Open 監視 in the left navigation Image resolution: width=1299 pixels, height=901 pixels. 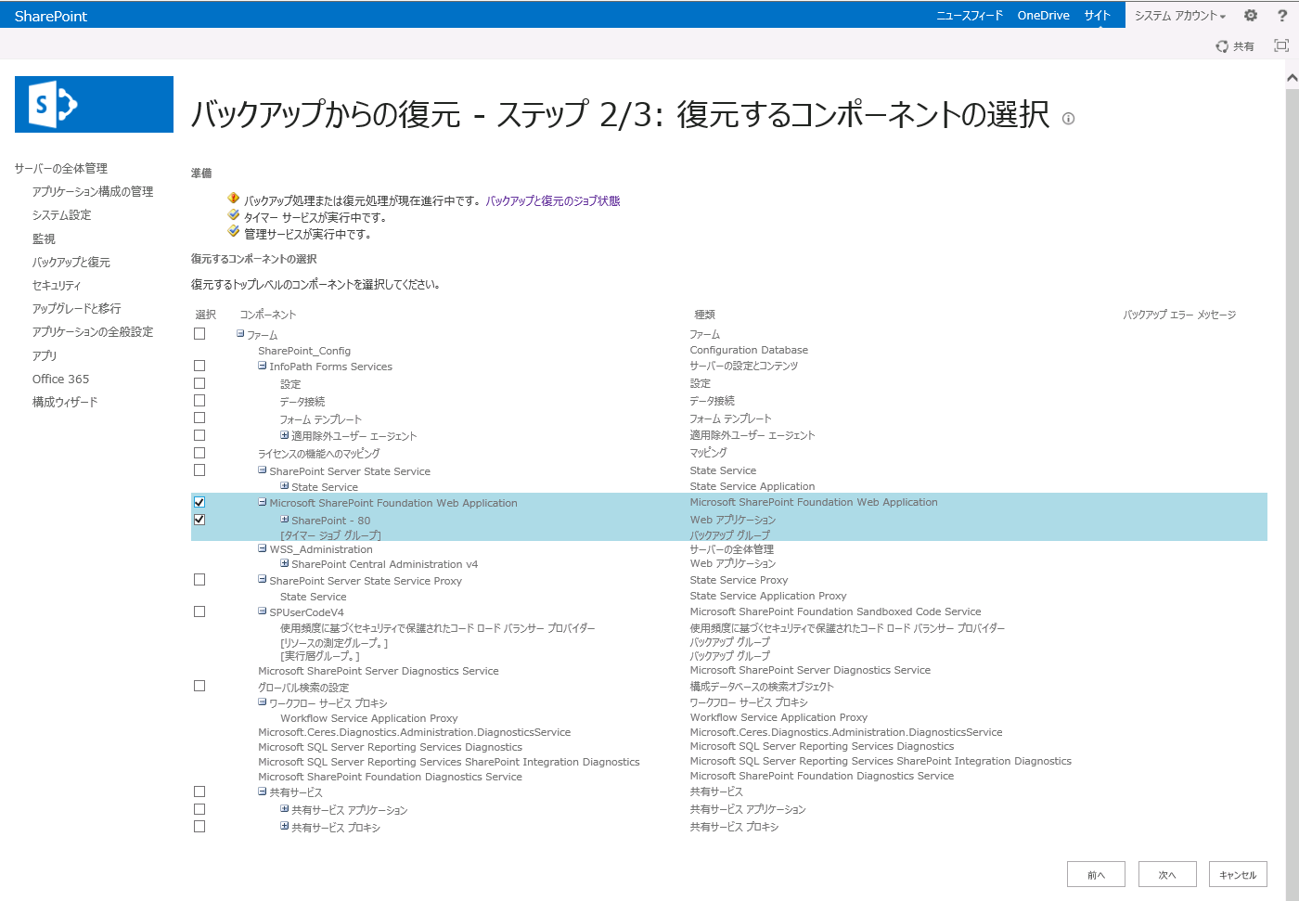[x=44, y=239]
